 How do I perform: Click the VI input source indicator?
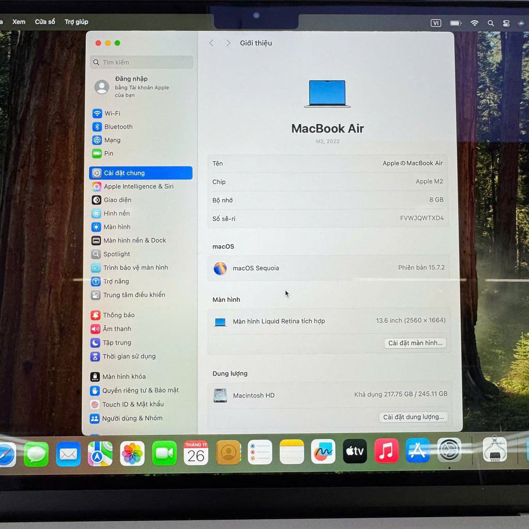[x=435, y=23]
